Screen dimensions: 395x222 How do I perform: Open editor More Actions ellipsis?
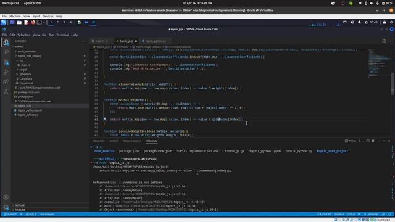[x=389, y=41]
